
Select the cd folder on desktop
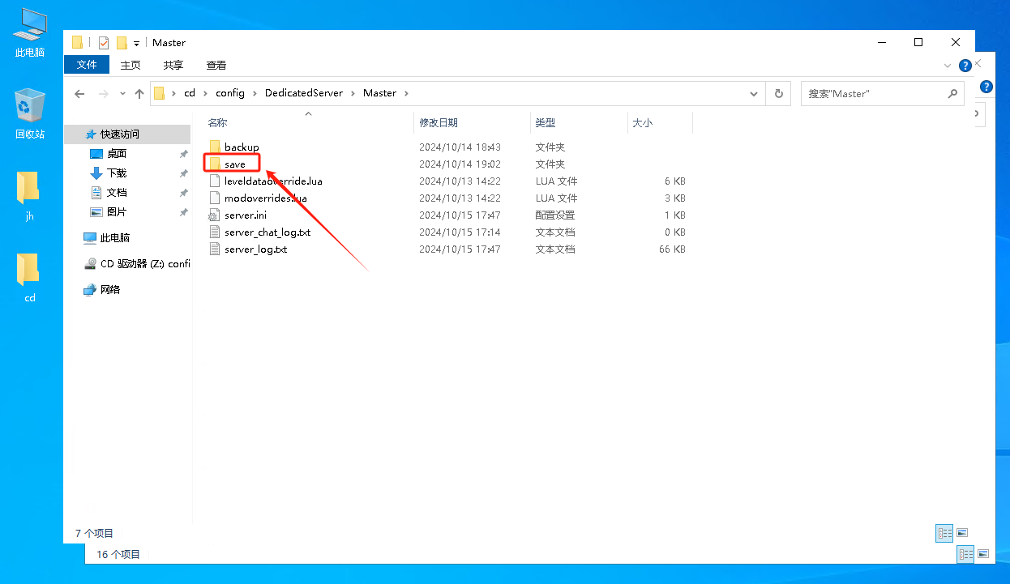pos(29,277)
